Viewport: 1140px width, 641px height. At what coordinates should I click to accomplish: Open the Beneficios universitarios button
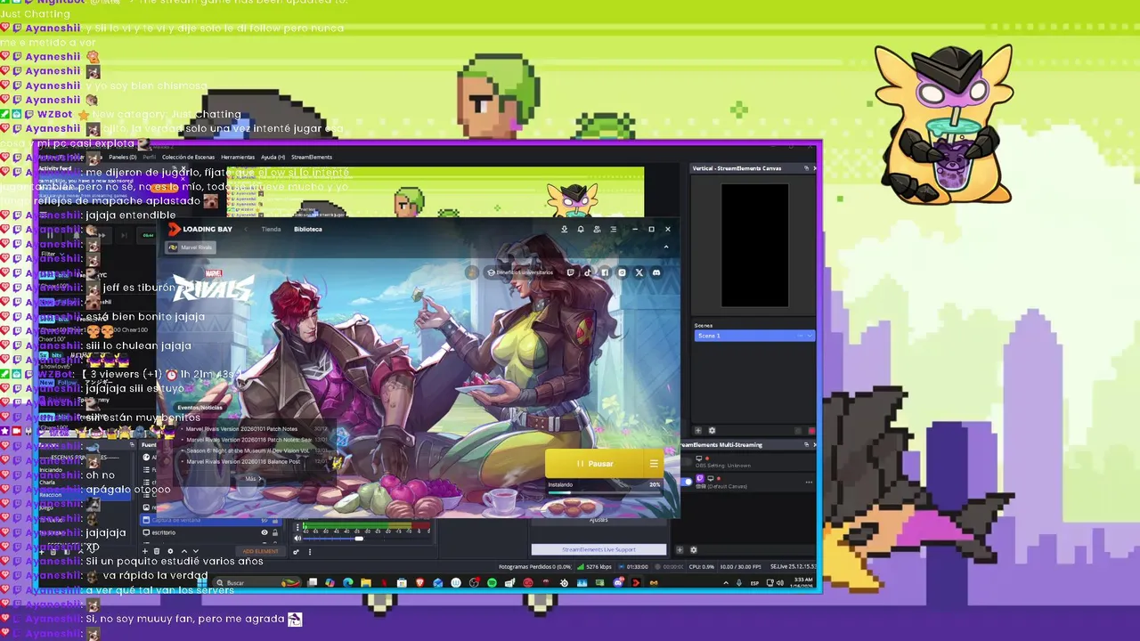[x=520, y=272]
